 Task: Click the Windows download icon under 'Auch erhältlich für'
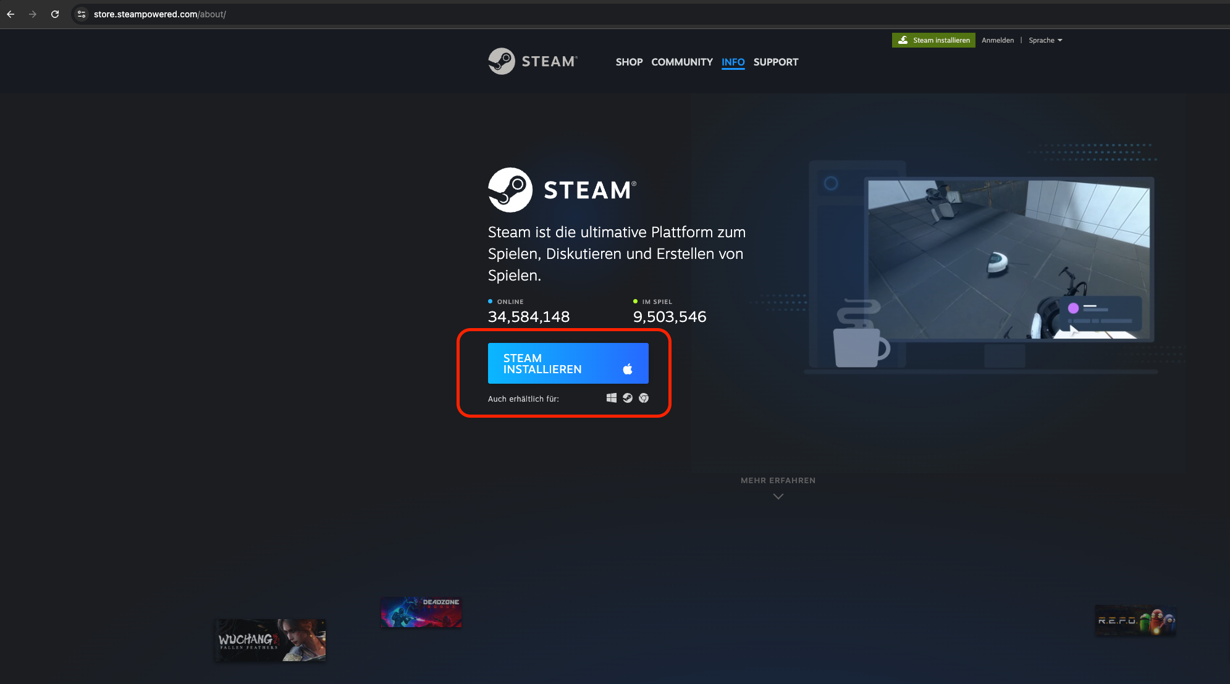[x=612, y=399]
